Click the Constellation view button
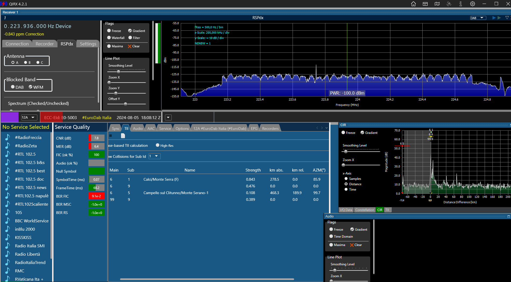This screenshot has width=511, height=282. [365, 210]
